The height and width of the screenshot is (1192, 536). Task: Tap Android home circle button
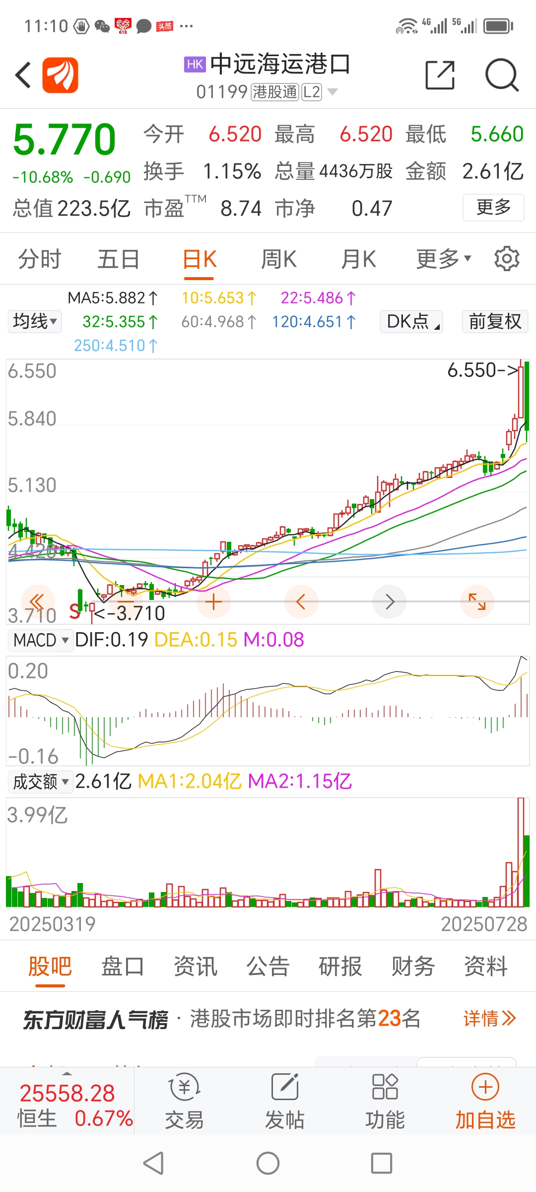tap(268, 1163)
